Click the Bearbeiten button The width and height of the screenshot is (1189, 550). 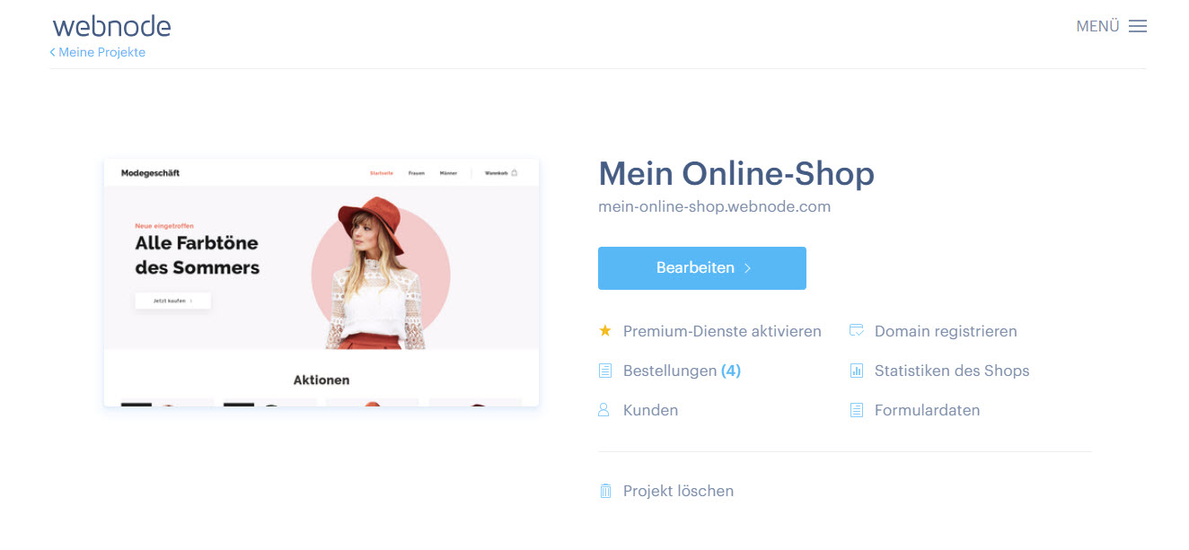tap(702, 268)
